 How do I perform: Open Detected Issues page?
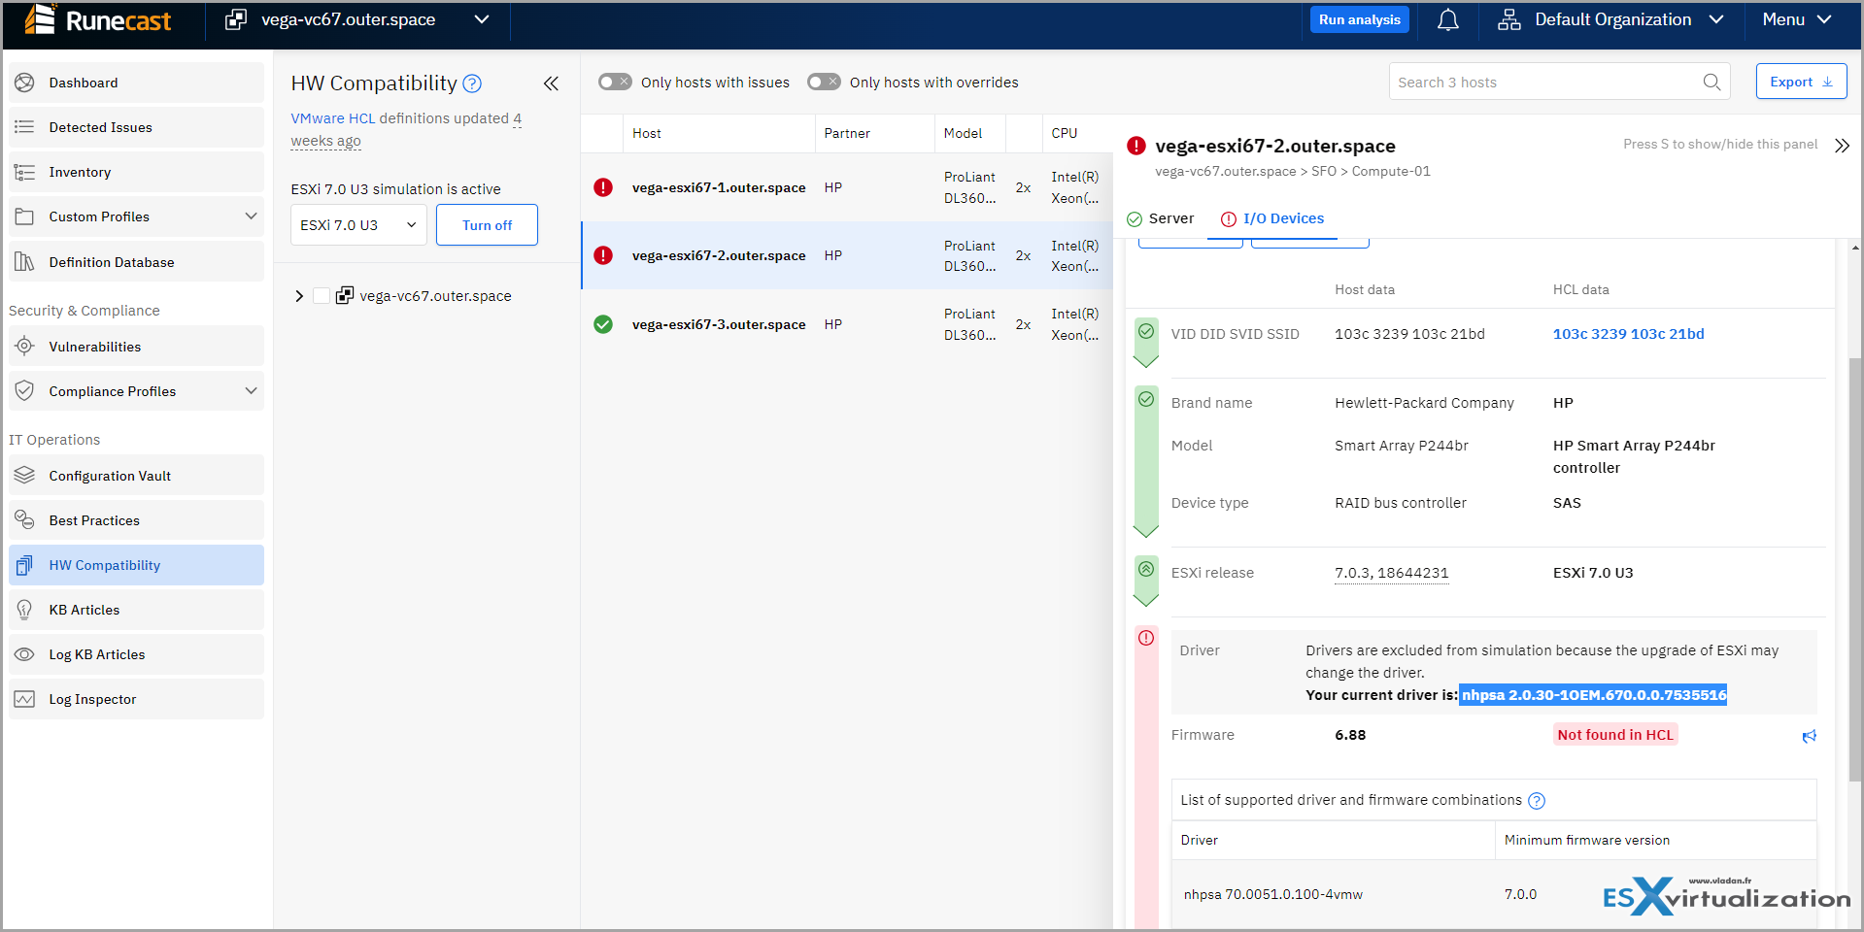pos(136,127)
